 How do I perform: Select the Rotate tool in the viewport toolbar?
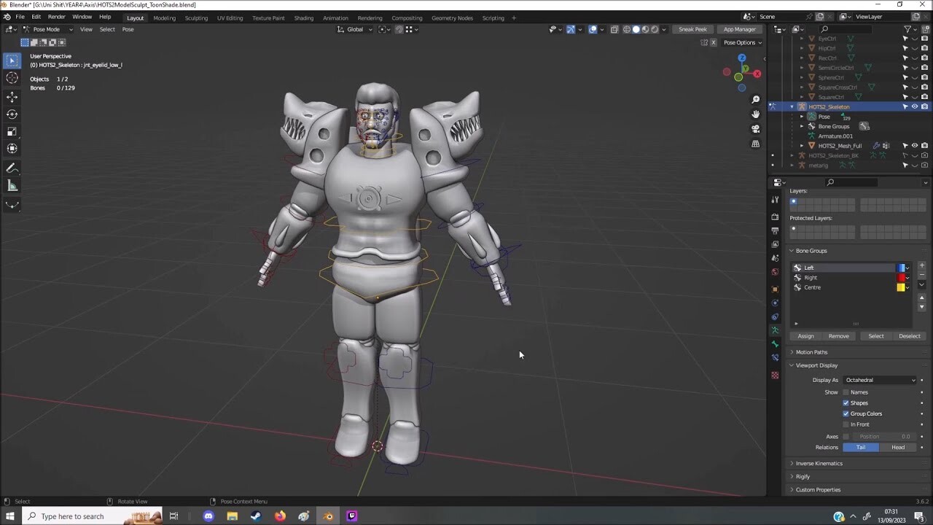12,115
